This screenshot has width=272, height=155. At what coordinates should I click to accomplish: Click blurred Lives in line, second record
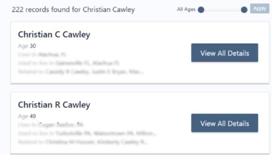(51, 125)
